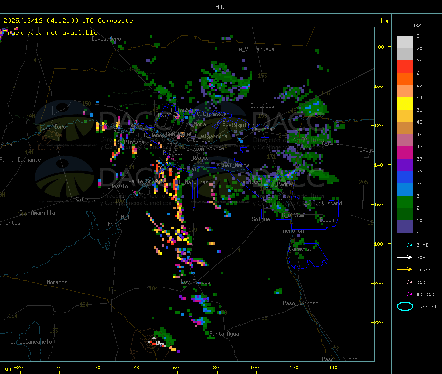Click the 'Track data not available' message
The image size is (442, 374).
coord(51,33)
